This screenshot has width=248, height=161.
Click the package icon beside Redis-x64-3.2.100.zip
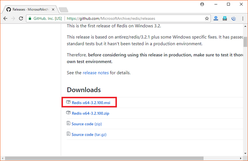tap(68, 113)
